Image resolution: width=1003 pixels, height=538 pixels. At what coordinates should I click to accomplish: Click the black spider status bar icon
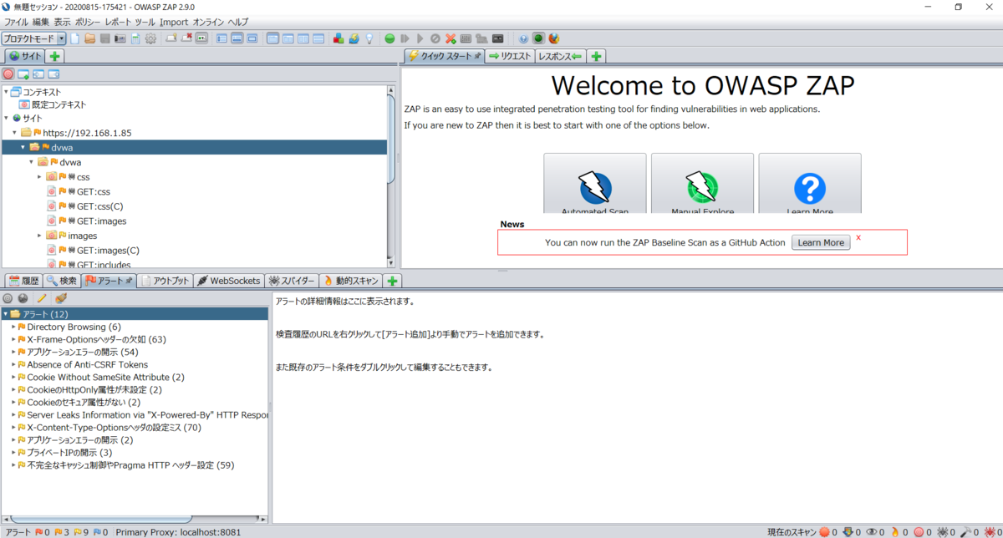click(942, 531)
